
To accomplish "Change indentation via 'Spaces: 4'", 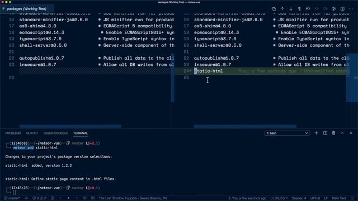I will pyautogui.click(x=299, y=198).
